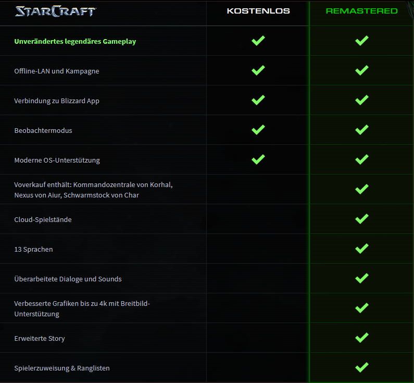Click Remastered checkmark for Offline-LAN und Kampagne

(x=362, y=70)
